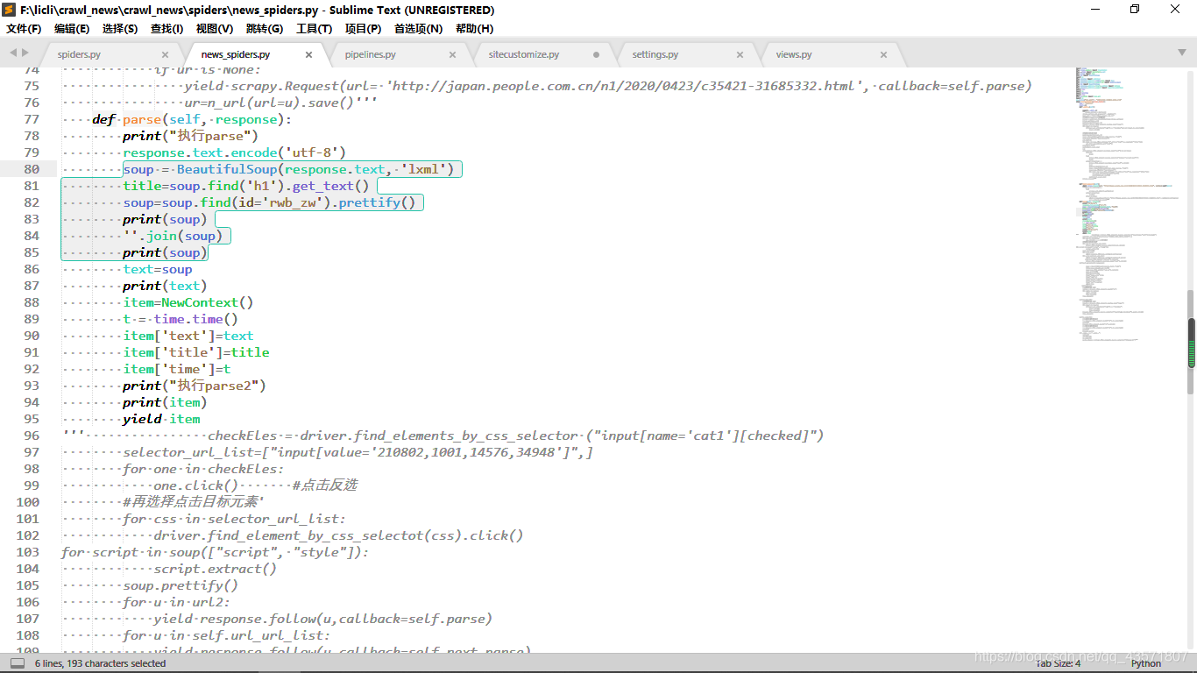
Task: Close the pipelines.py tab
Action: tap(452, 53)
